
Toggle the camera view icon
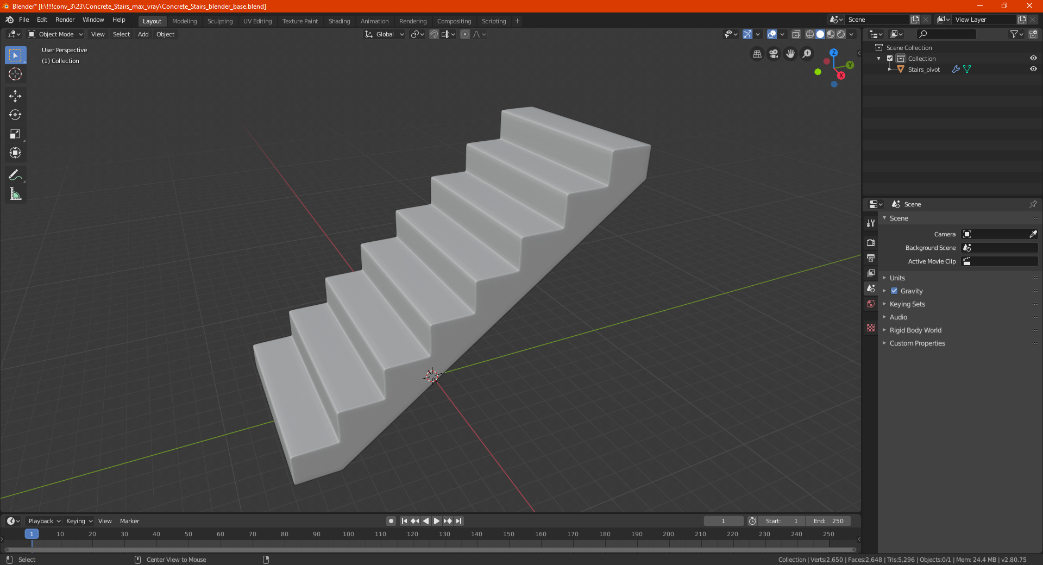tap(774, 54)
